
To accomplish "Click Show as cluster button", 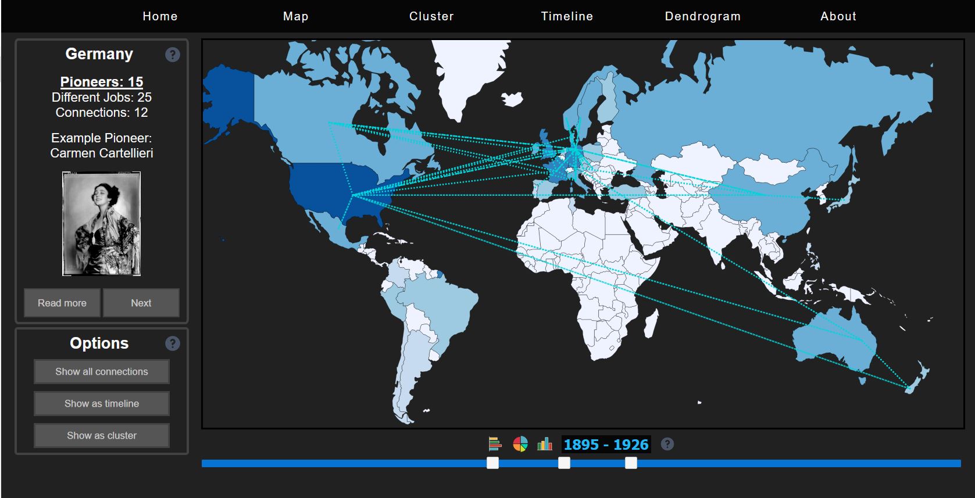I will (x=102, y=436).
